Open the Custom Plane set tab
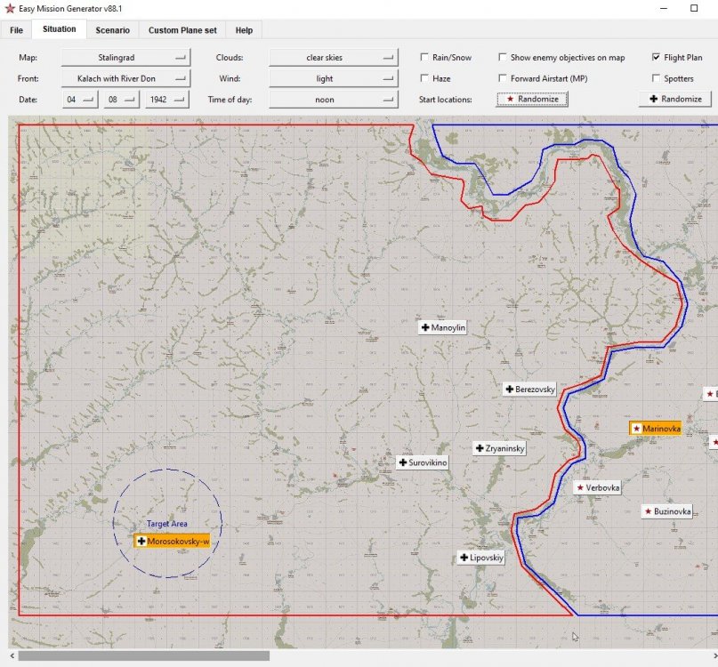Image resolution: width=718 pixels, height=667 pixels. (182, 30)
